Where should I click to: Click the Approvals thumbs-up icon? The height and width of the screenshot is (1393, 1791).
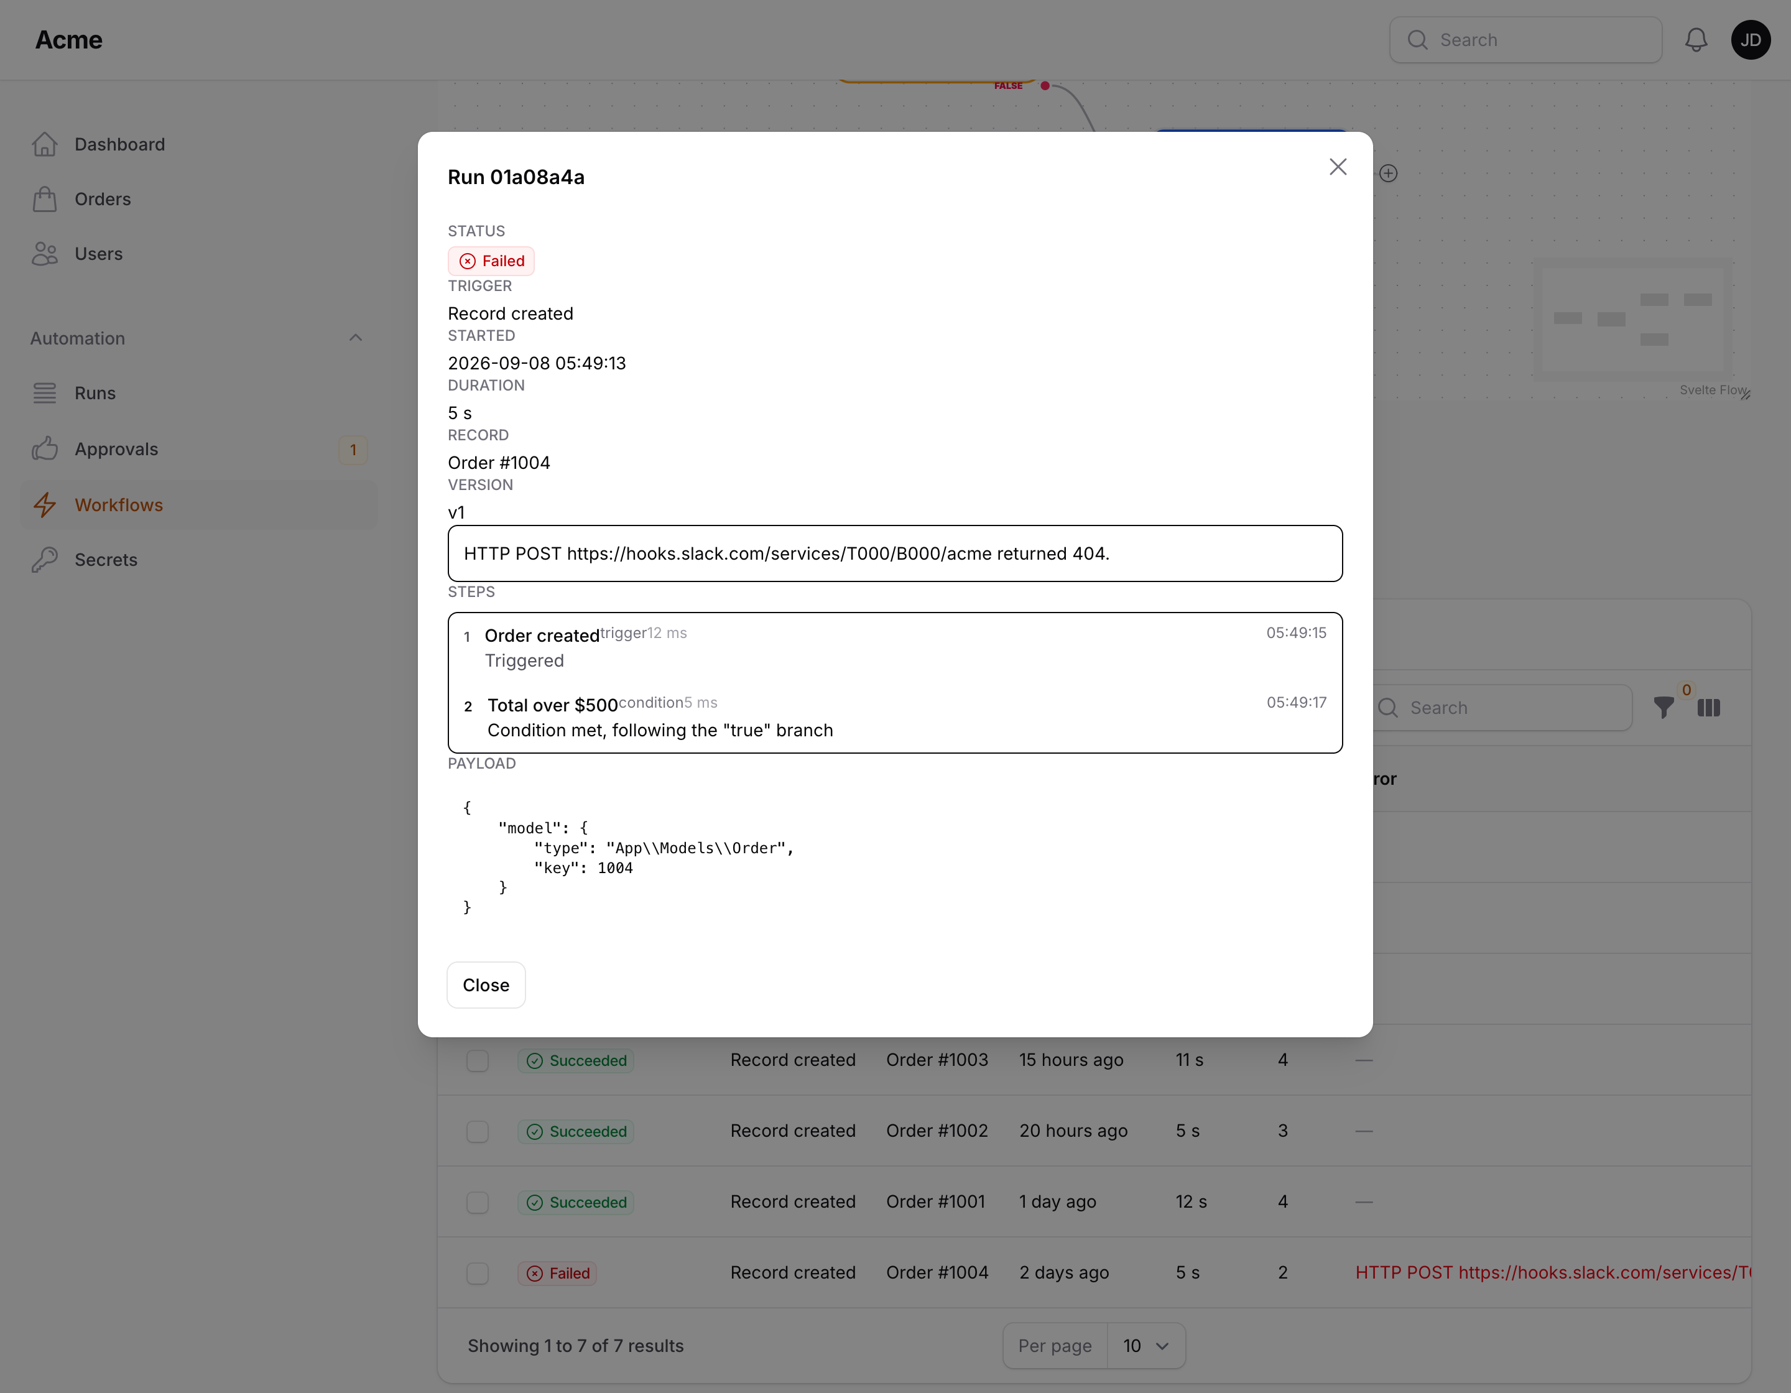pyautogui.click(x=44, y=449)
